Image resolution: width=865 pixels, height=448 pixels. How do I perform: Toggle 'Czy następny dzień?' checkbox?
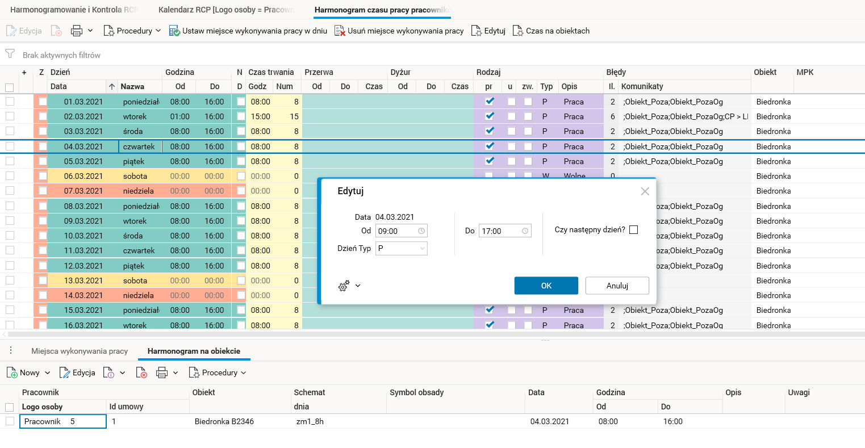pos(634,230)
